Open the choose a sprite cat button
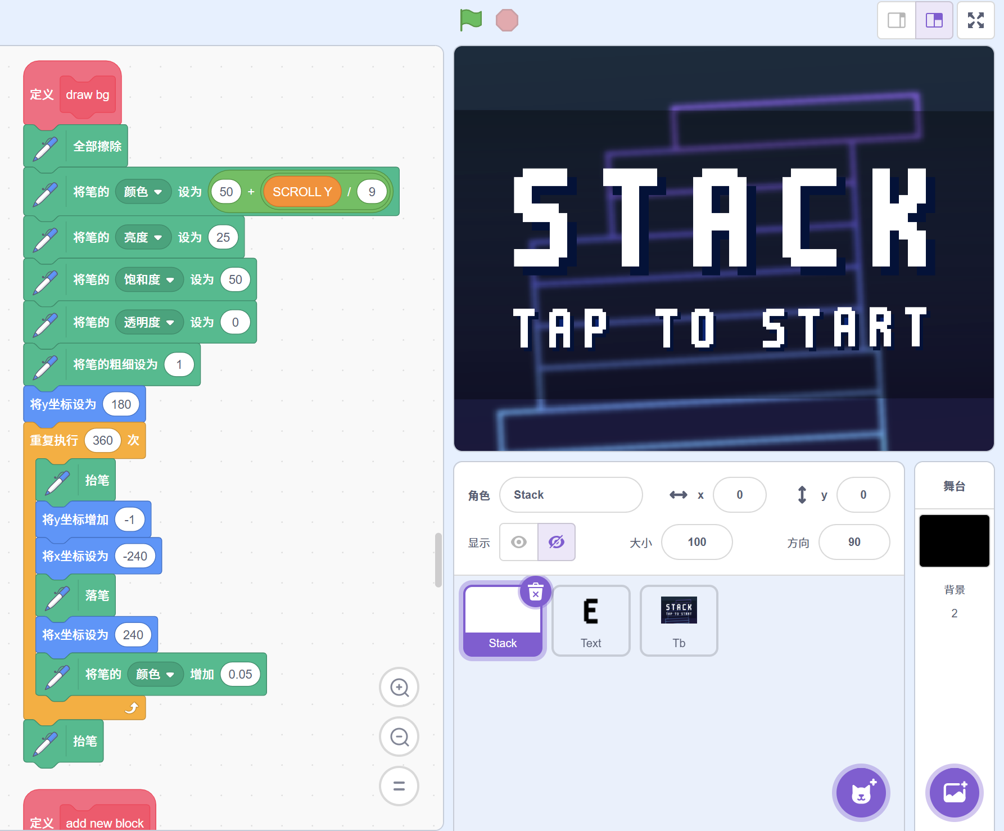This screenshot has height=831, width=1004. point(861,793)
